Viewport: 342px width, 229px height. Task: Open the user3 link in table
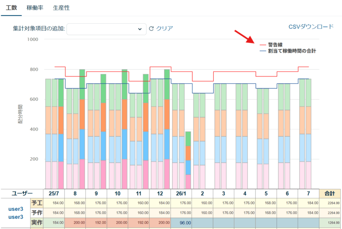click(16, 209)
